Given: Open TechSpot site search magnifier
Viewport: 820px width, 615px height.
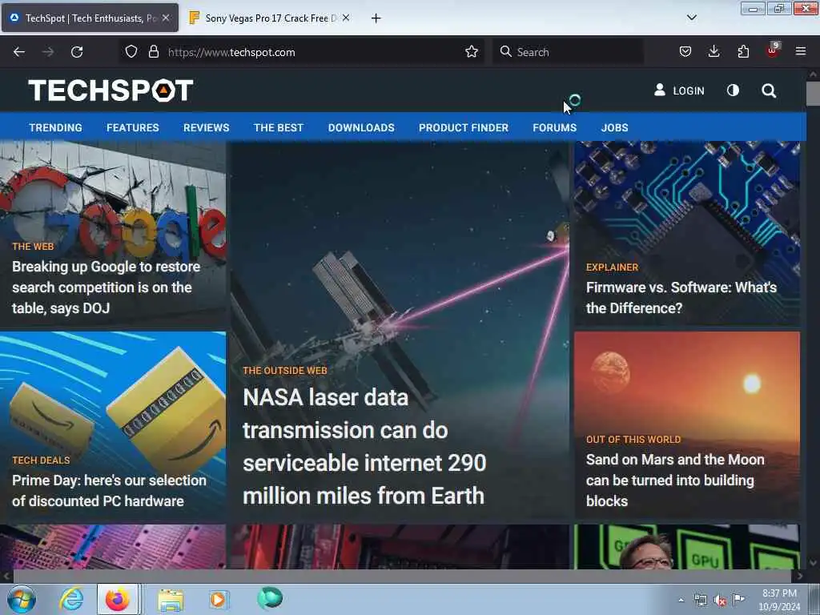Looking at the screenshot, I should (769, 91).
